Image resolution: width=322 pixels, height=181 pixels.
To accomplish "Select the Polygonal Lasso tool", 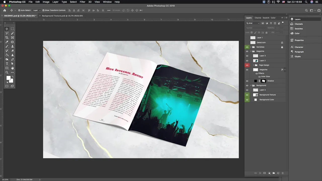I will coord(7,33).
